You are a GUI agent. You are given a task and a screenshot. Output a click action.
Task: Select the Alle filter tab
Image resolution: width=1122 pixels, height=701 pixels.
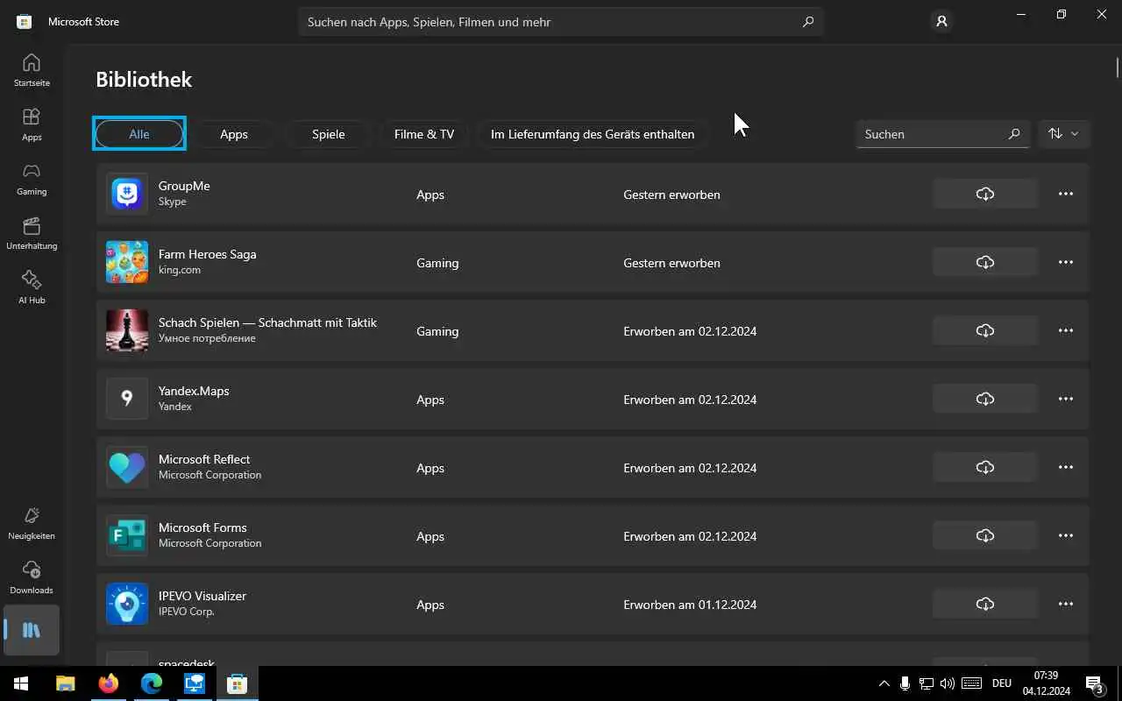(x=139, y=134)
